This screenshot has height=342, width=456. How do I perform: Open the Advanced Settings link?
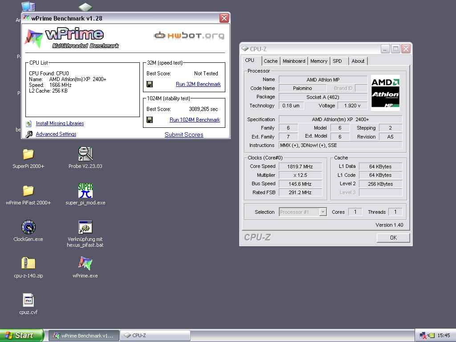56,134
